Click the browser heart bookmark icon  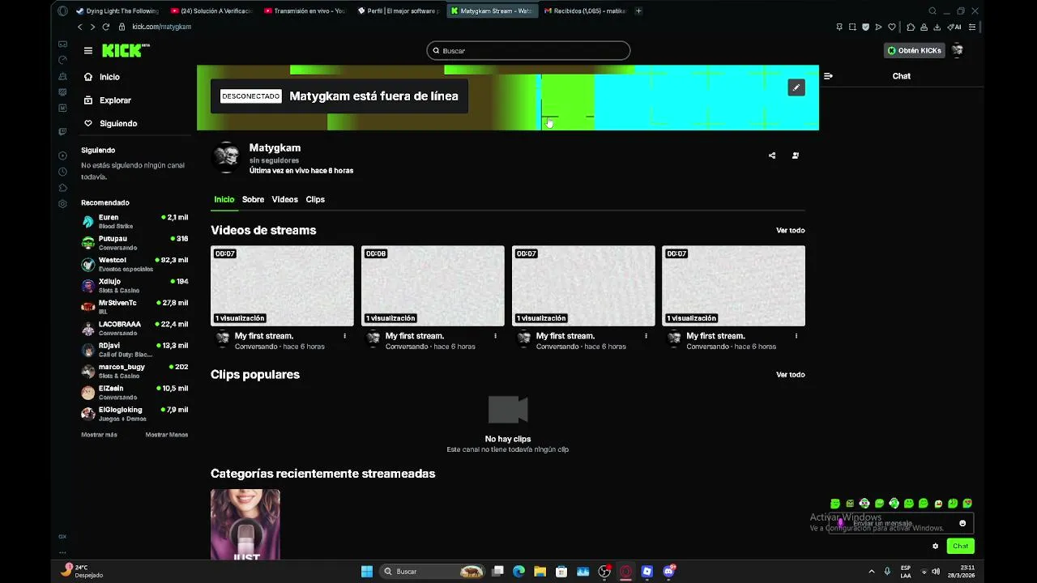892,27
